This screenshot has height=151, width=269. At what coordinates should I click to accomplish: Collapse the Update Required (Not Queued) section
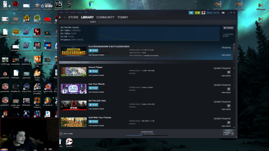[61, 62]
